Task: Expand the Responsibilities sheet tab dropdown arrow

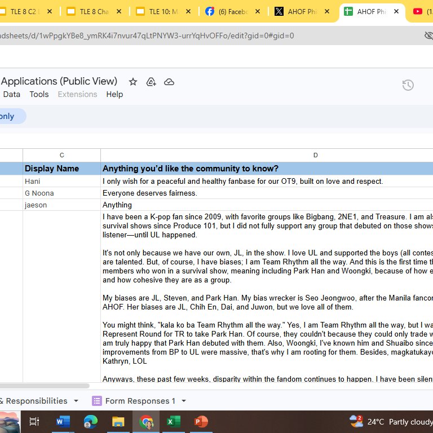Action: tap(76, 401)
